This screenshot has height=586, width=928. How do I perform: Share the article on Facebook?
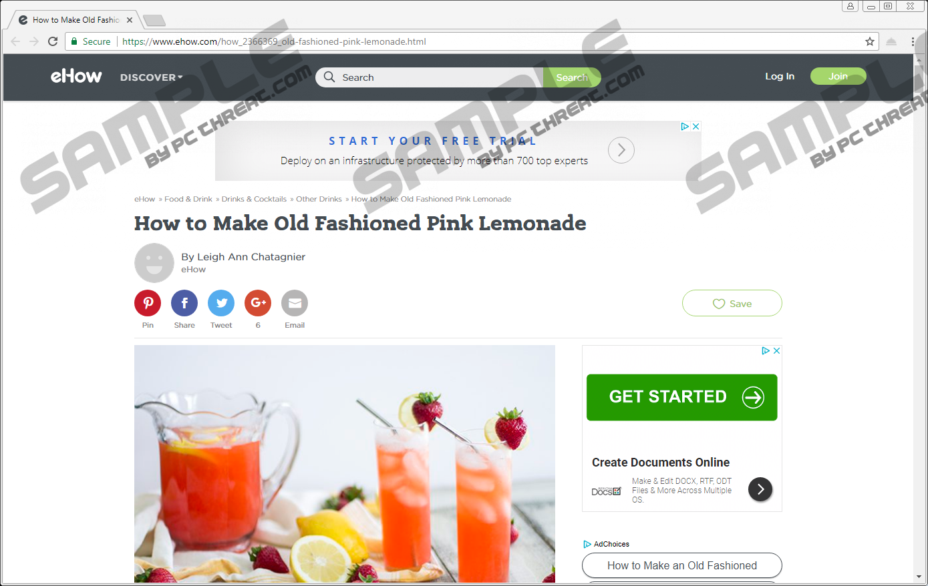click(184, 303)
